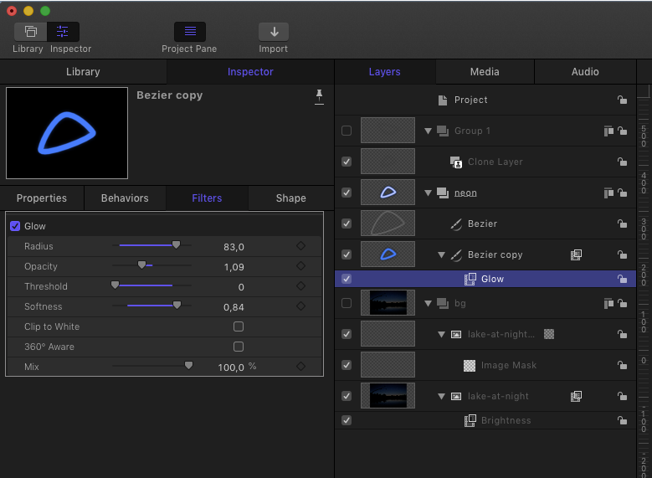This screenshot has width=652, height=478.
Task: Click the Inspector toolbar icon
Action: (63, 32)
